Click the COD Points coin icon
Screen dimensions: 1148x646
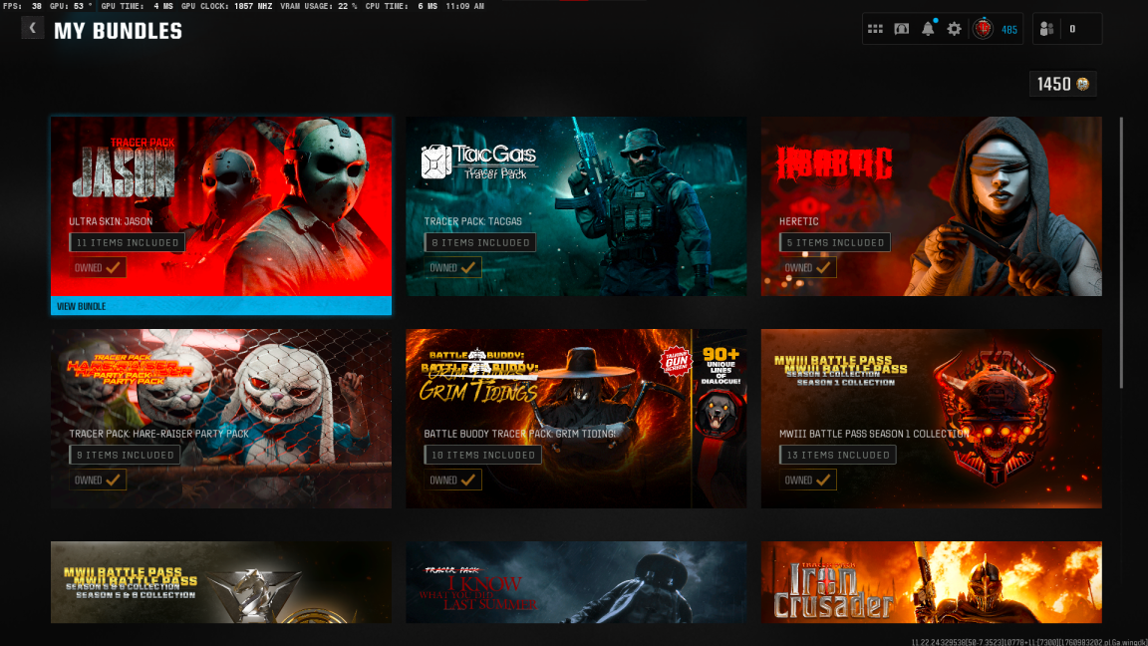1083,84
